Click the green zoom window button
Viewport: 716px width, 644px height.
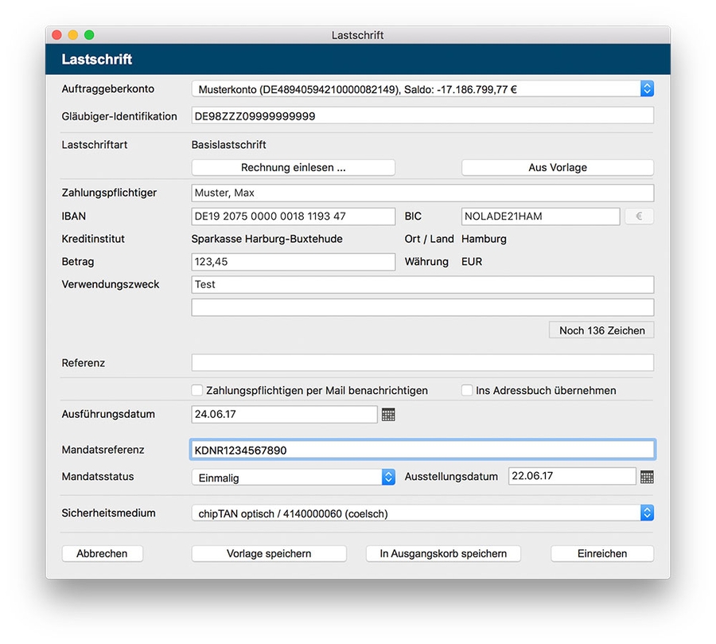tap(89, 35)
